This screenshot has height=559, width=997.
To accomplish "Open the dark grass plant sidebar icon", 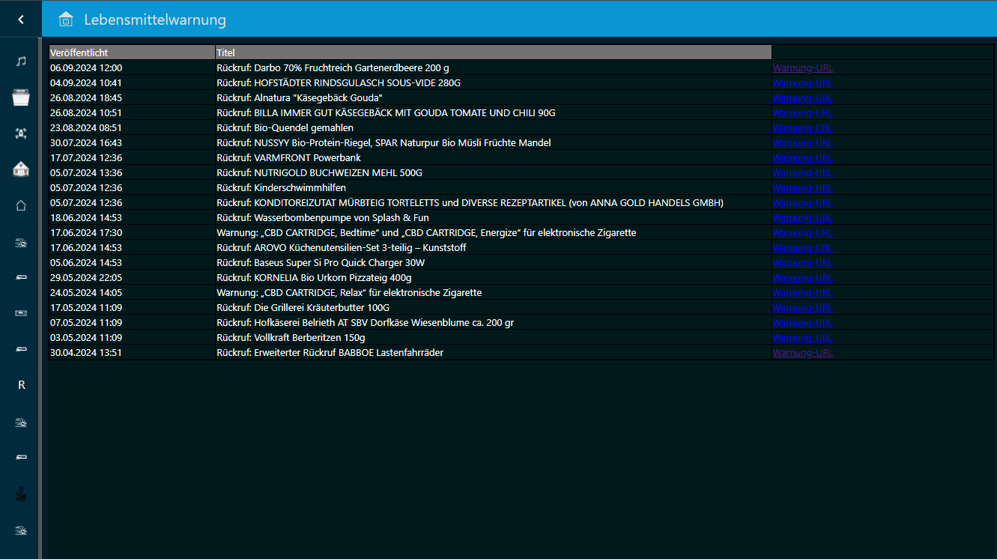I will [x=21, y=495].
